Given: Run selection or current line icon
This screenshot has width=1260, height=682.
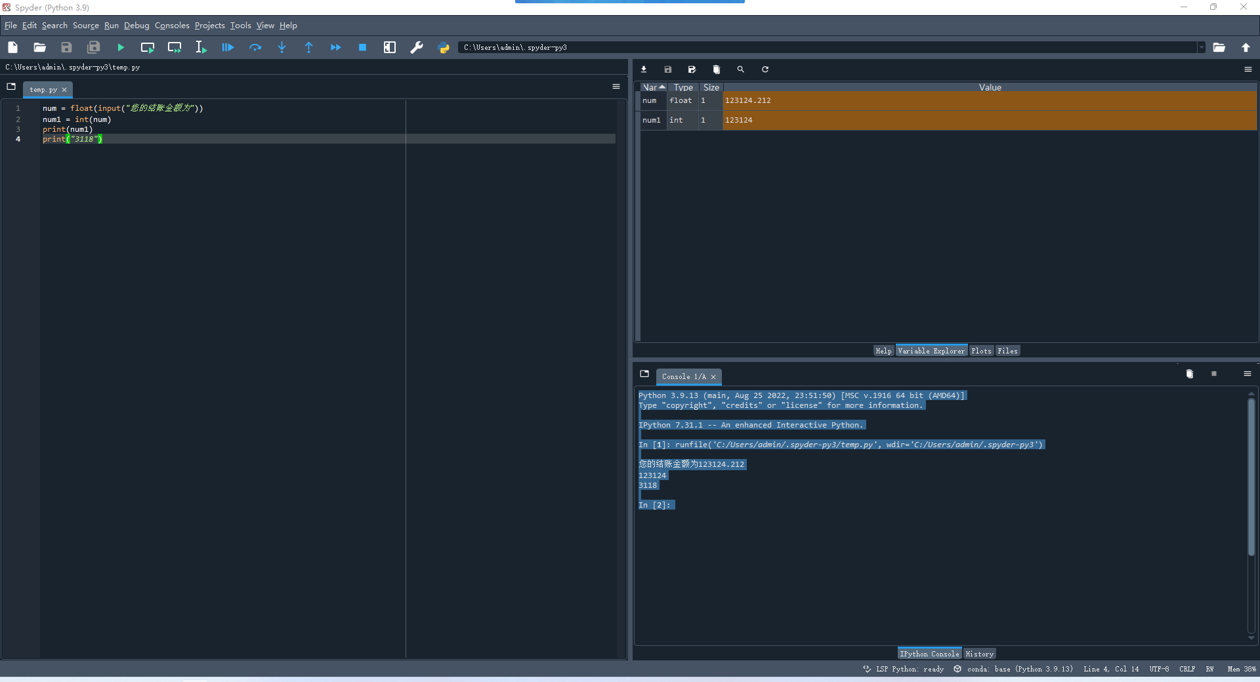Looking at the screenshot, I should (x=201, y=47).
